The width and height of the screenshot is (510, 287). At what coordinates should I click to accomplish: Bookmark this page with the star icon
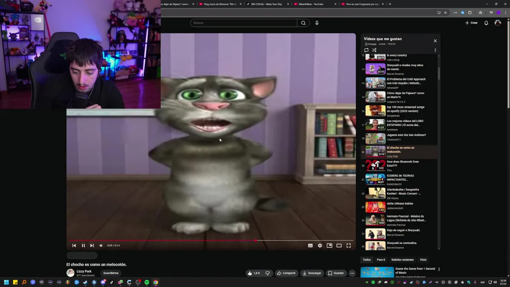coord(445,12)
